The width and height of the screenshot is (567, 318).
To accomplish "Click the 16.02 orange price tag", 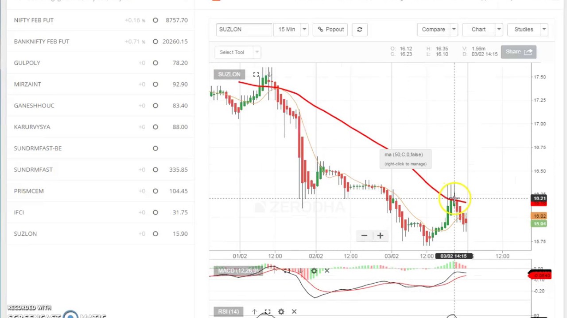I will tap(540, 216).
